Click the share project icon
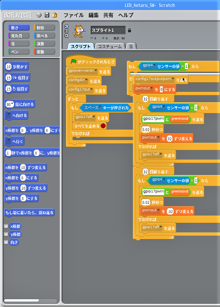The height and width of the screenshot is (307, 220). click(54, 15)
